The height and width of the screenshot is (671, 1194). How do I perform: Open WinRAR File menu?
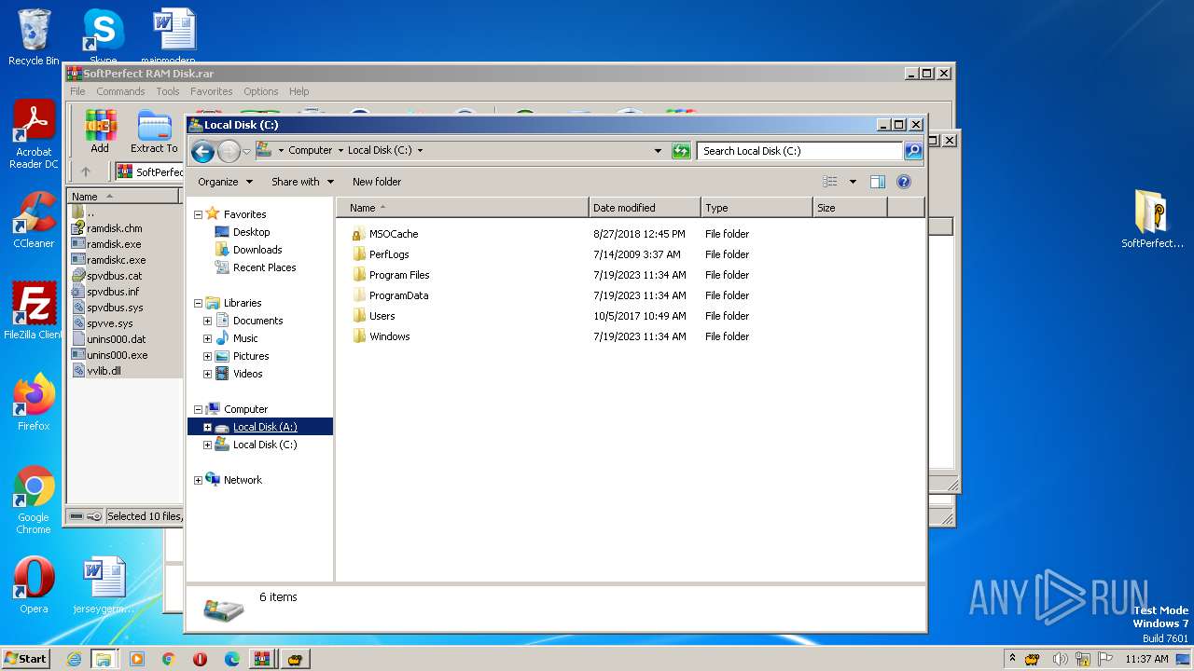pyautogui.click(x=77, y=91)
